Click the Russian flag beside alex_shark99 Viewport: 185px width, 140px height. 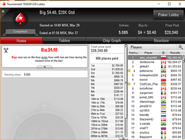tap(163, 58)
